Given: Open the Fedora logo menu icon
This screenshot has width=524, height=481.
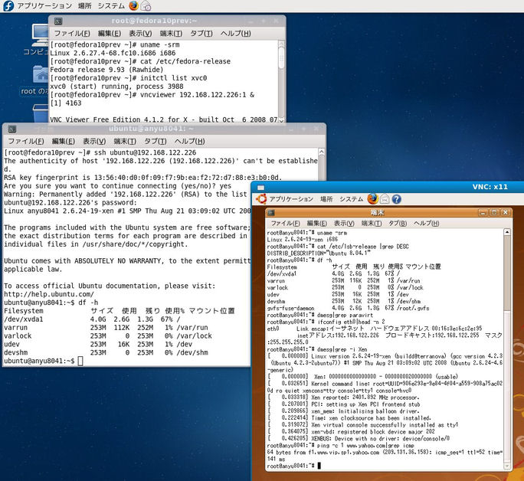Looking at the screenshot, I should (x=8, y=5).
